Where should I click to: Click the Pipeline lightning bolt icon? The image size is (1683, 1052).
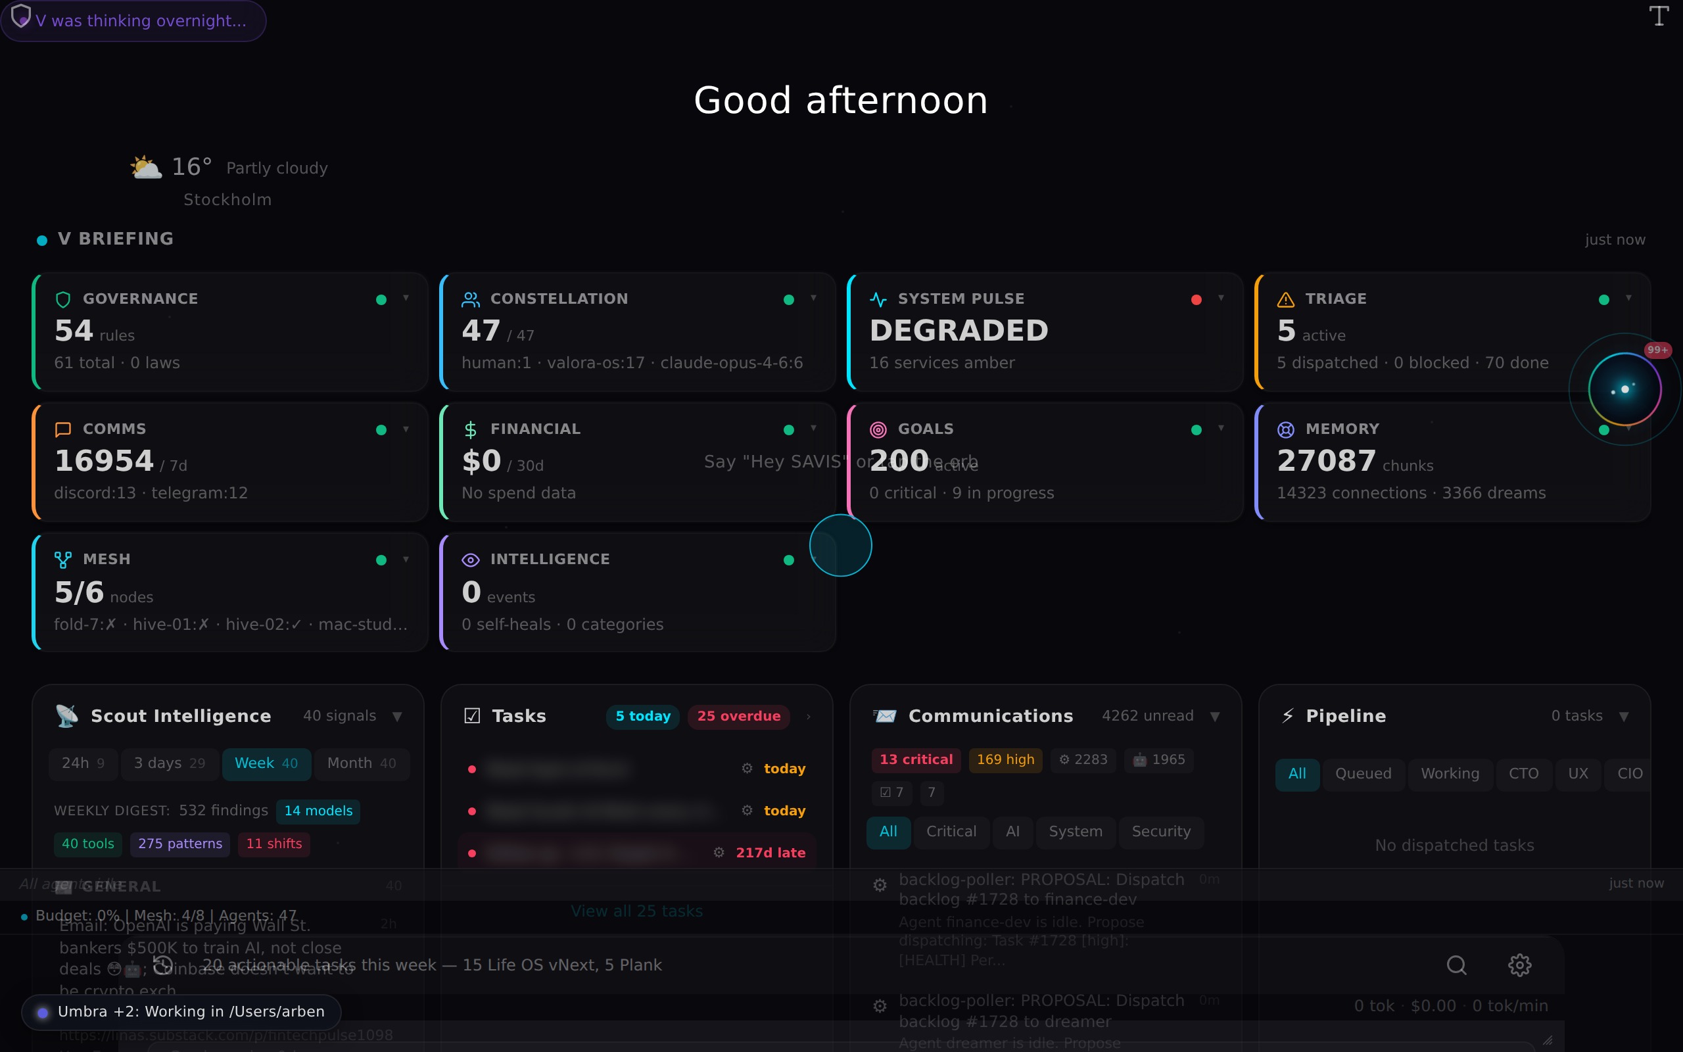click(x=1288, y=716)
